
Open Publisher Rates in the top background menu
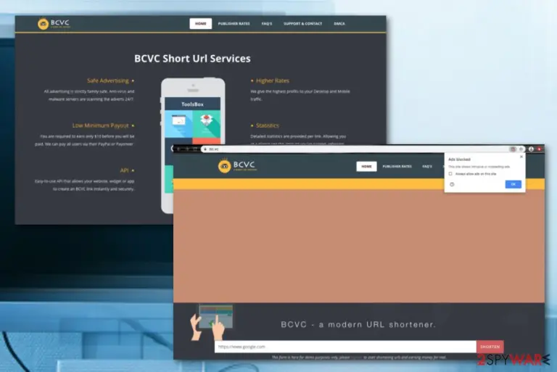pos(234,24)
